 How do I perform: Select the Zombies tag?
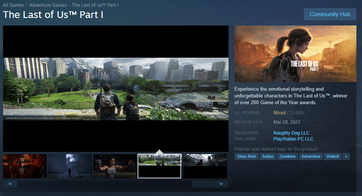pyautogui.click(x=288, y=156)
